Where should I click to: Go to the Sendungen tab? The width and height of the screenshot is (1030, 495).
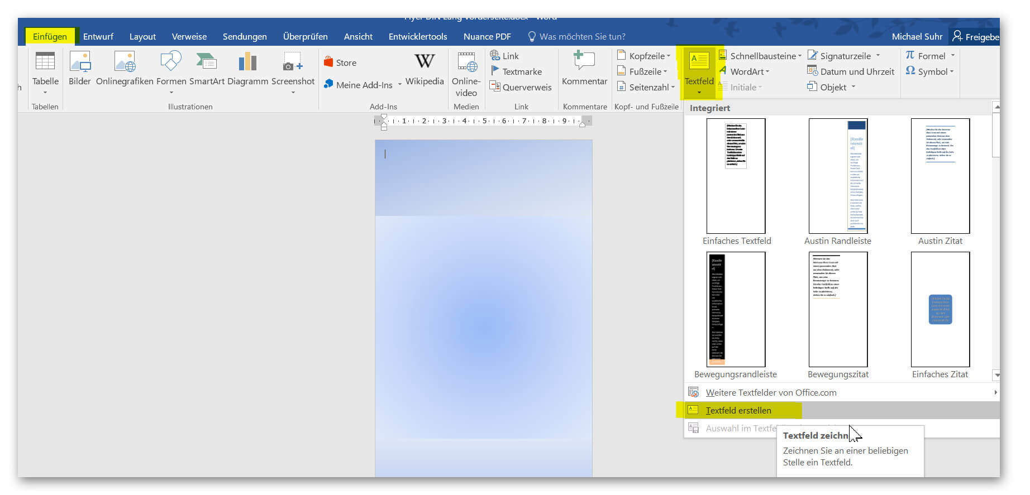click(x=245, y=36)
